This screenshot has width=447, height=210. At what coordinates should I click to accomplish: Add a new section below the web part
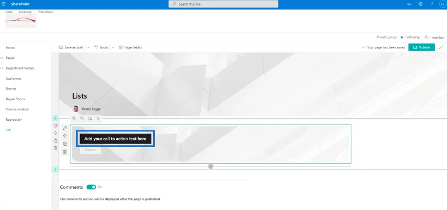[55, 169]
